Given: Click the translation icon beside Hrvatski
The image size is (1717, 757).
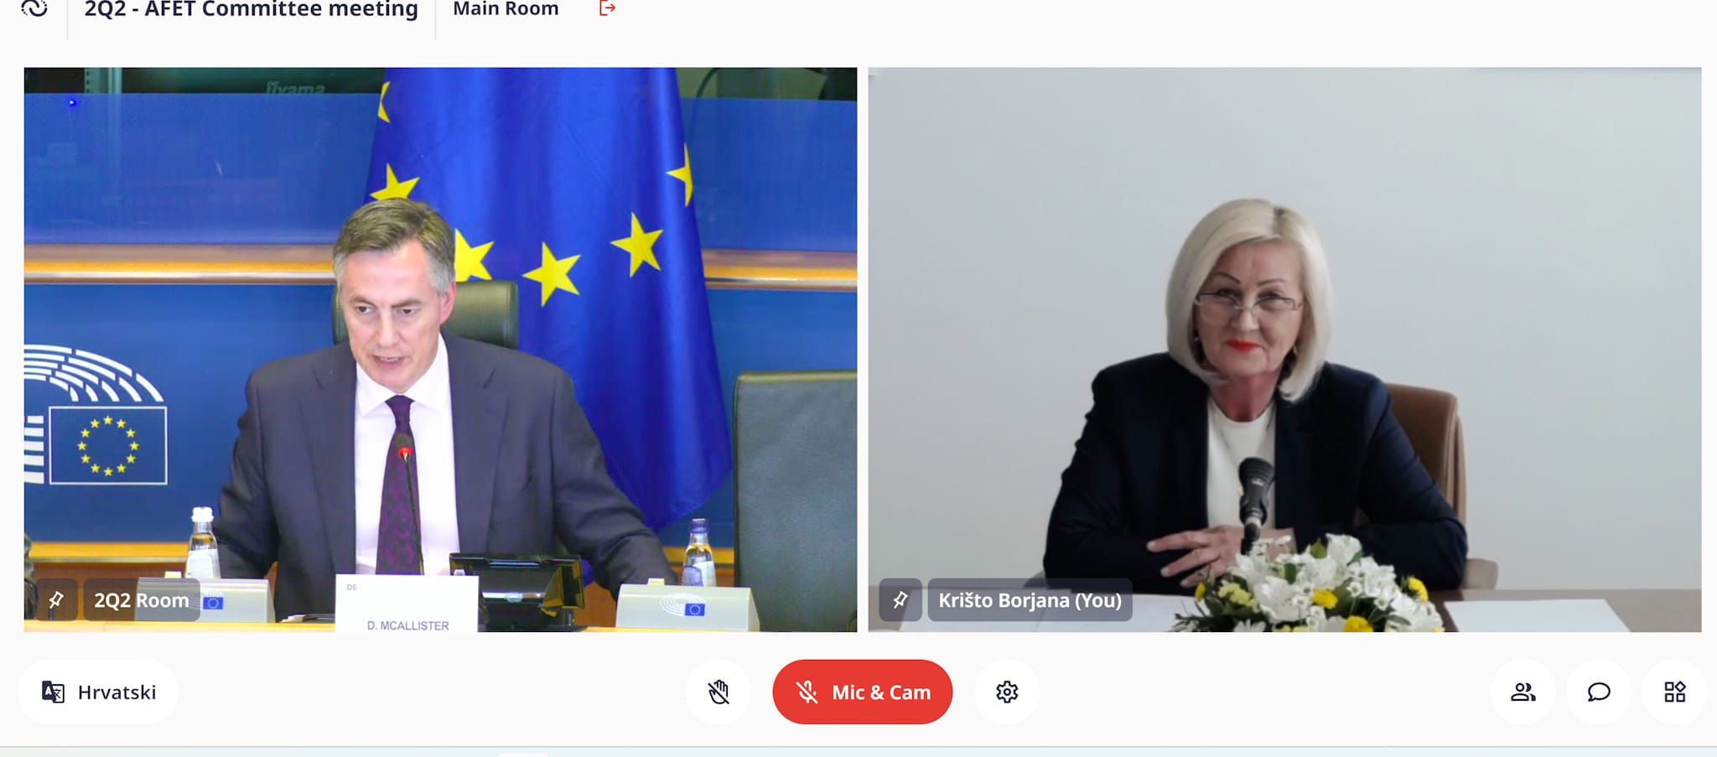Looking at the screenshot, I should pos(53,692).
